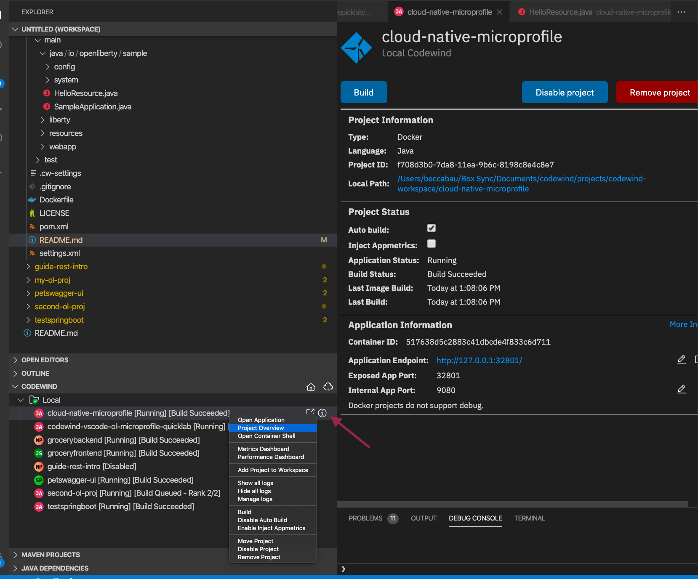
Task: Click the LICENSE file key icon
Action: click(x=32, y=213)
